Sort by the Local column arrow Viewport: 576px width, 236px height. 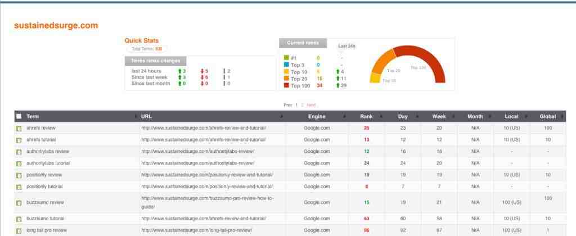tap(526, 117)
